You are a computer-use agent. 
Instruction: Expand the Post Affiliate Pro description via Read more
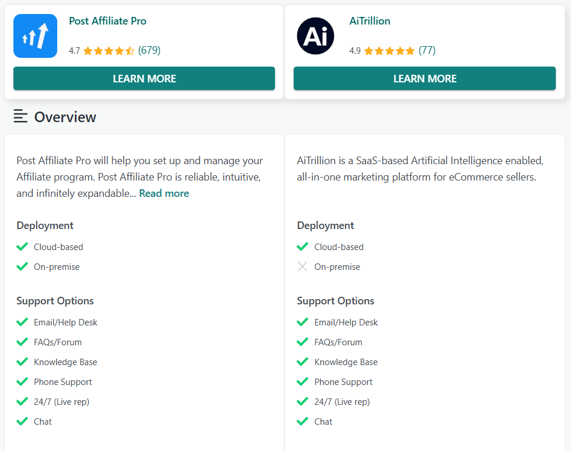pos(163,193)
